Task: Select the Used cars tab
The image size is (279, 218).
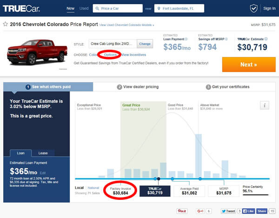Action: tap(84, 8)
